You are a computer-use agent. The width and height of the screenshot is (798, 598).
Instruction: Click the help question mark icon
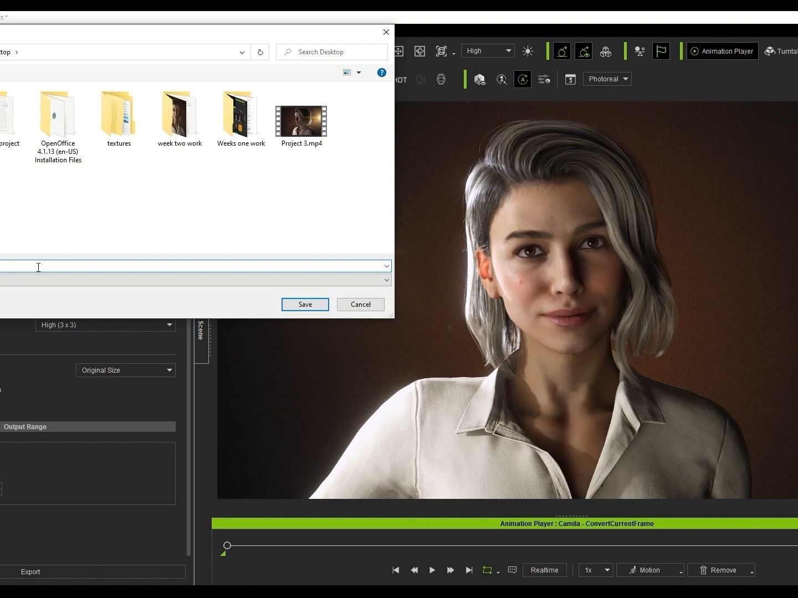[381, 73]
